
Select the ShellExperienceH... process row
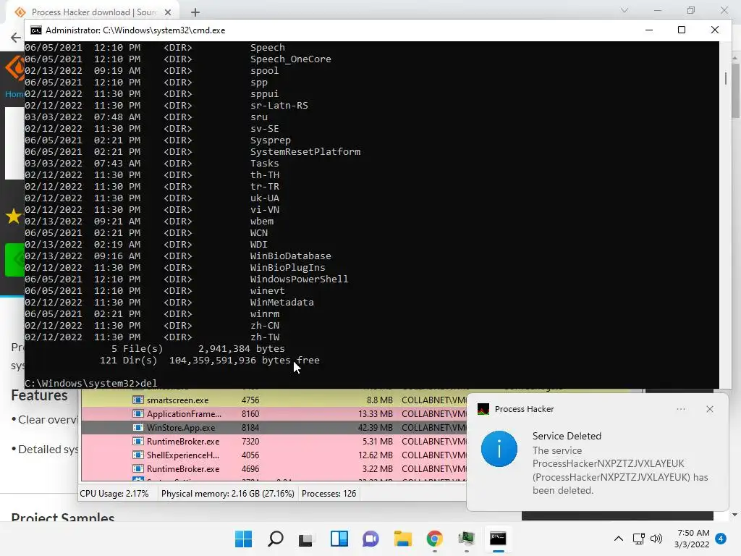274,455
